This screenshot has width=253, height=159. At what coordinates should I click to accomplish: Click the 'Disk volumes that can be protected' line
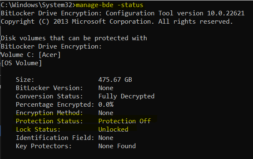(x=74, y=38)
